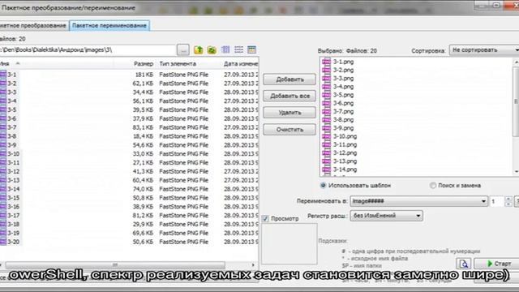Select file 3-1 in the left list
Screen dimensions: 519x292
click(x=12, y=75)
